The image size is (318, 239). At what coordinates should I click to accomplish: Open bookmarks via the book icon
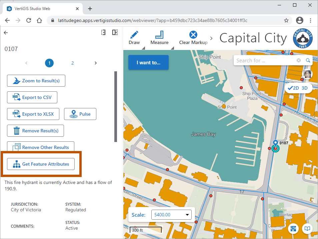[x=307, y=229]
